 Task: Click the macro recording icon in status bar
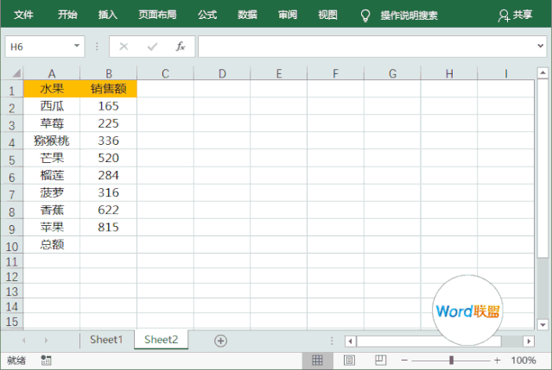click(46, 360)
